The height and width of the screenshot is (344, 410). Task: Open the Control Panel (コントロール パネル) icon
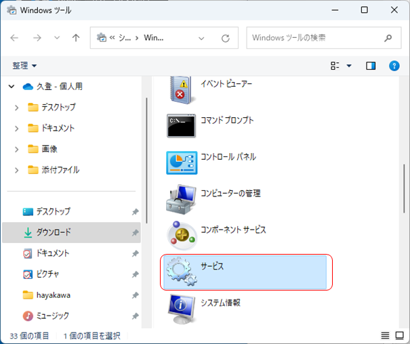point(181,162)
